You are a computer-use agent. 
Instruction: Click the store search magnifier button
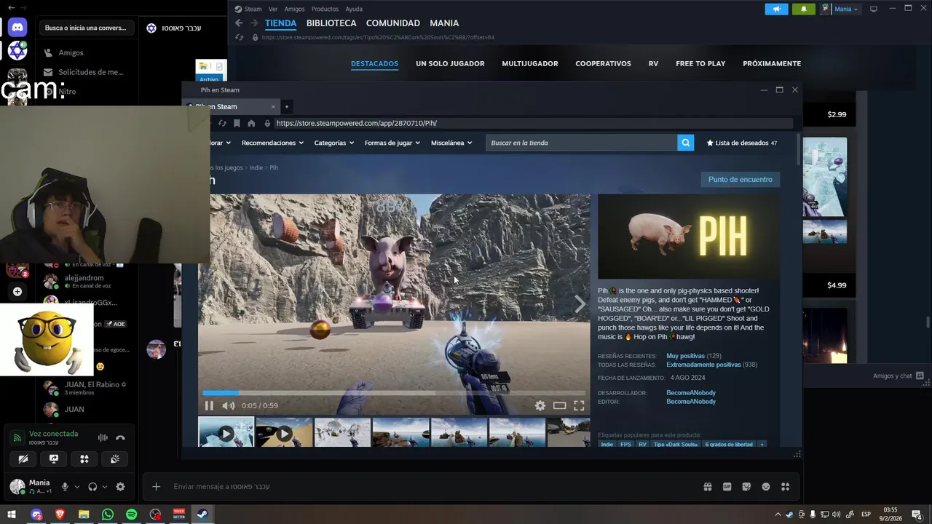tap(685, 143)
